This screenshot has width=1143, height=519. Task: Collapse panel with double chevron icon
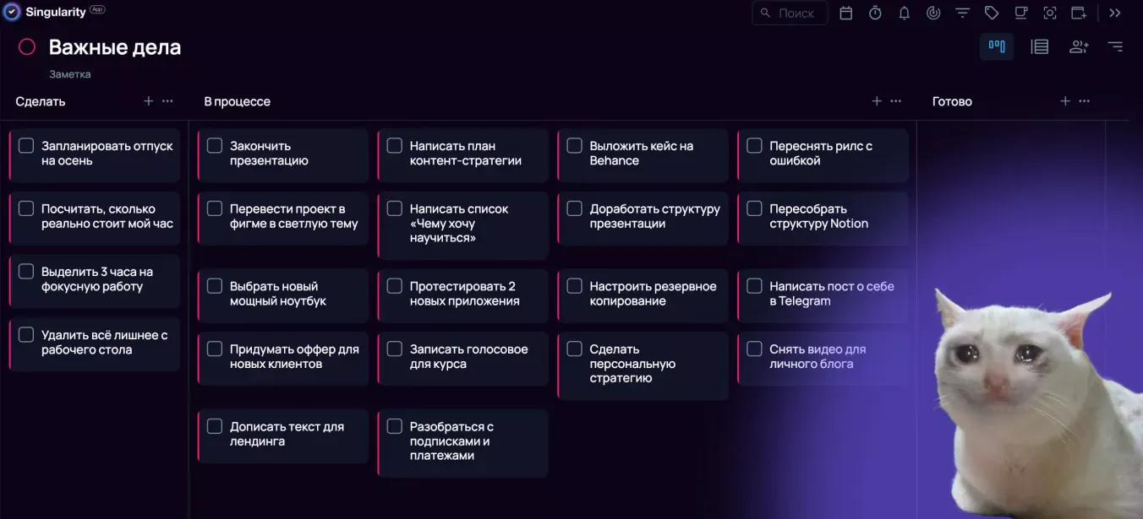tap(1115, 13)
